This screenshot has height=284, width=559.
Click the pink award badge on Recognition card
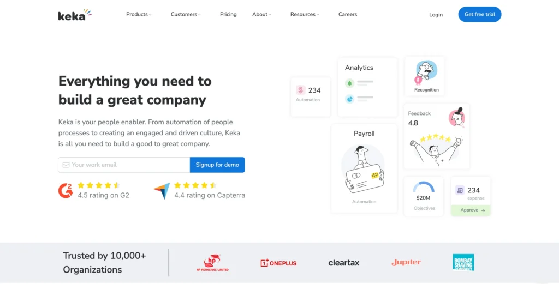tap(418, 80)
